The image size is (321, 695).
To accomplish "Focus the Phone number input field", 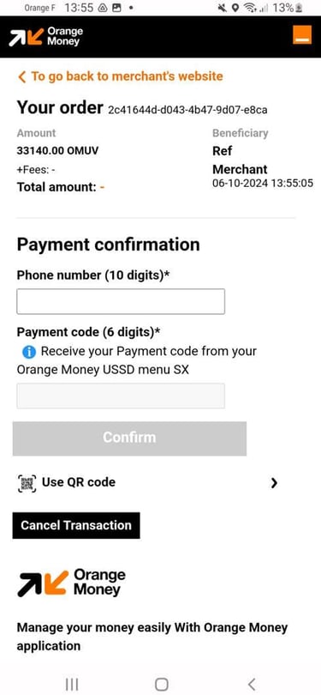I will tap(121, 301).
